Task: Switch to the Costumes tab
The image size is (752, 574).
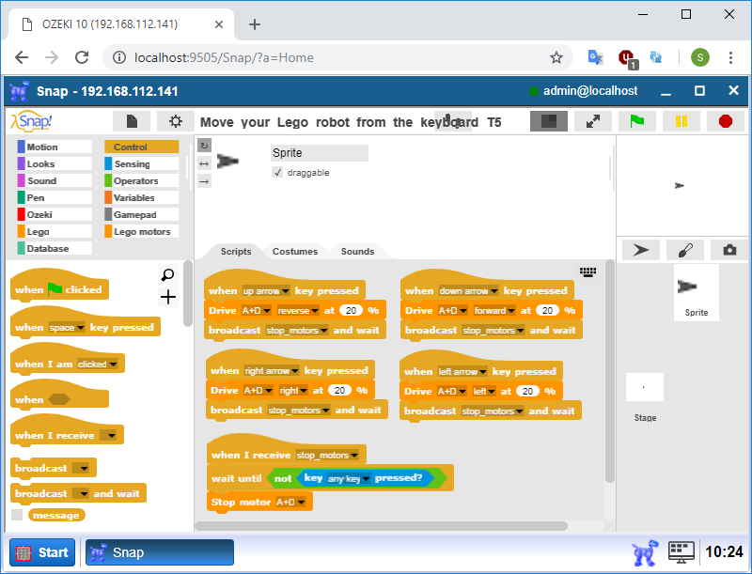Action: 295,251
